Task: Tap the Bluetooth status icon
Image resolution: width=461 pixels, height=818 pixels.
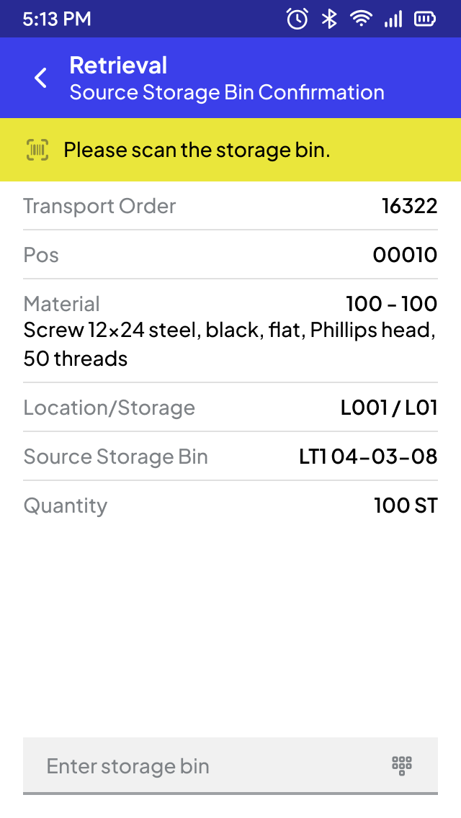Action: tap(329, 19)
